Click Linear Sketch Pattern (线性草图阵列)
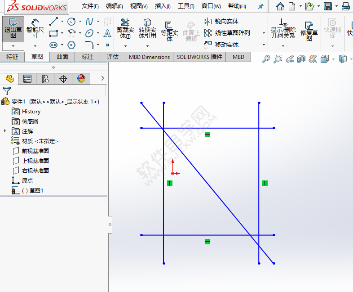Screen dimensions: 353x292 tap(227, 33)
